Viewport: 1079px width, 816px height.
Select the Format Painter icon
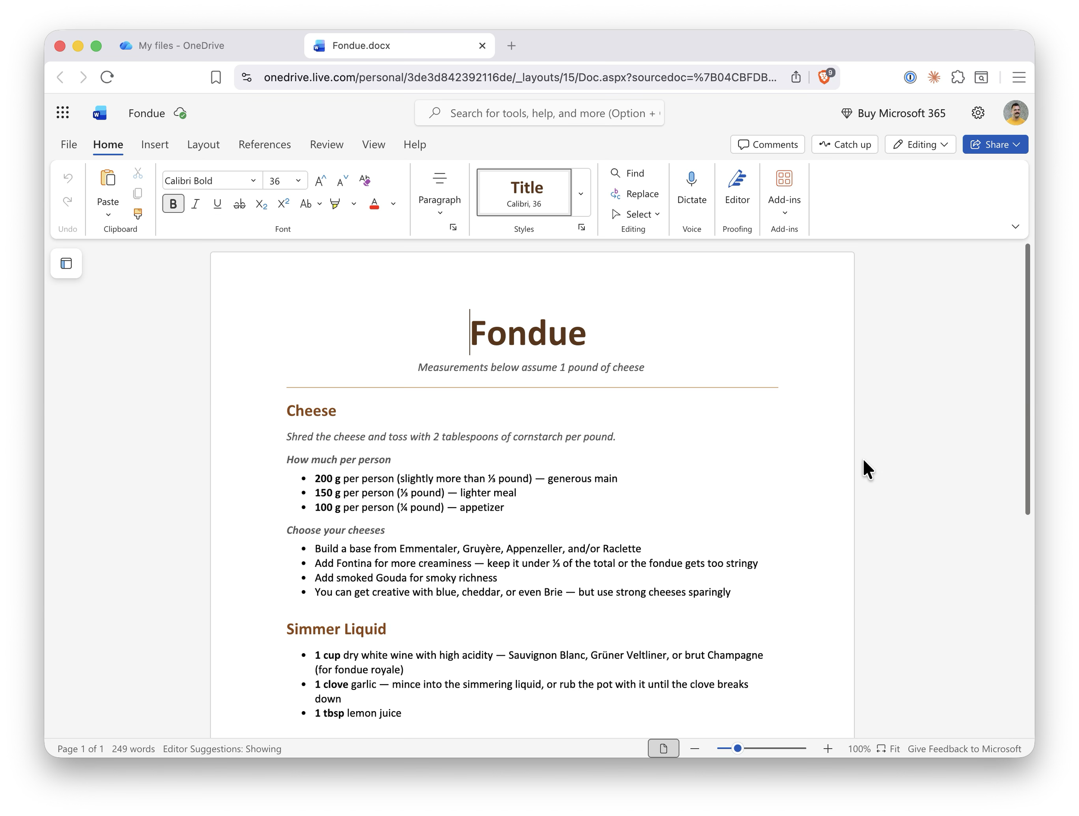click(x=138, y=214)
